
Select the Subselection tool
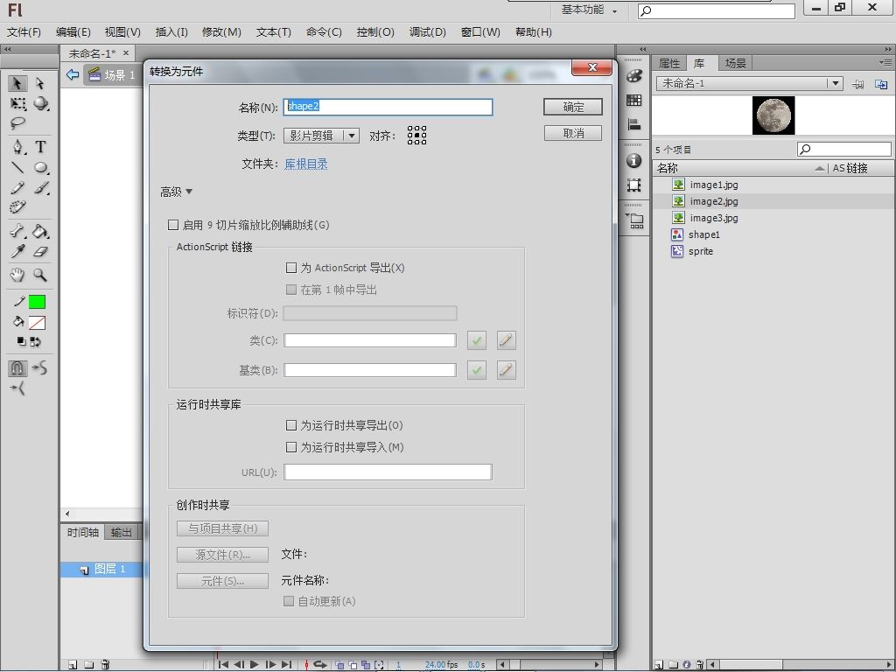[40, 83]
